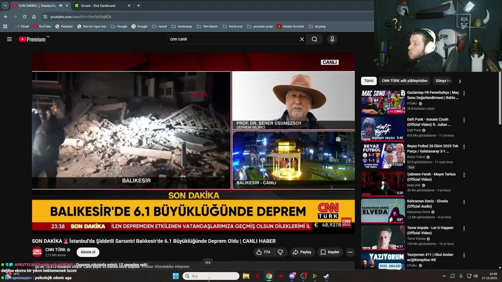Image resolution: width=502 pixels, height=282 pixels.
Task: Click the Windows taskbar Ara search box
Action: (211, 276)
